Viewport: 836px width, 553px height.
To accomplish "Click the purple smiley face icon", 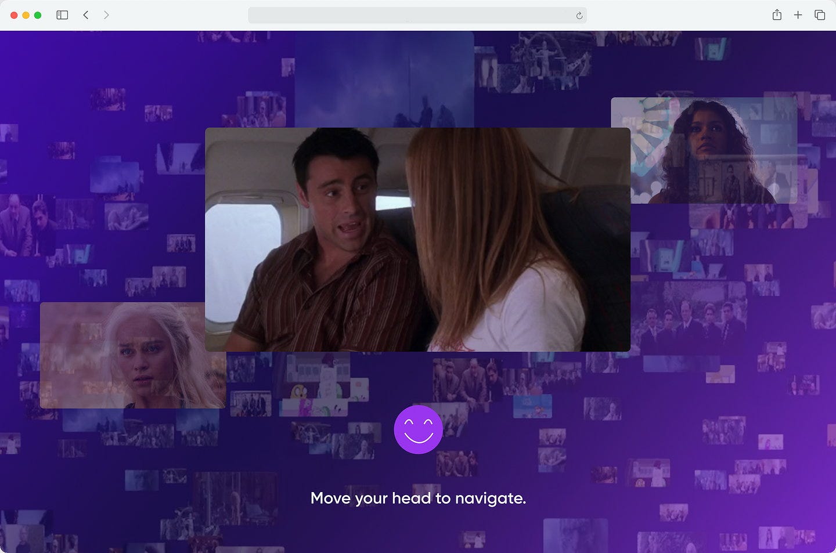I will click(x=418, y=429).
